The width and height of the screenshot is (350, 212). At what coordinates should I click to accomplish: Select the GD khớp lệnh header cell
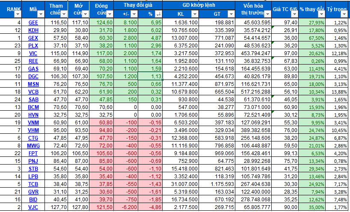click(x=199, y=5)
